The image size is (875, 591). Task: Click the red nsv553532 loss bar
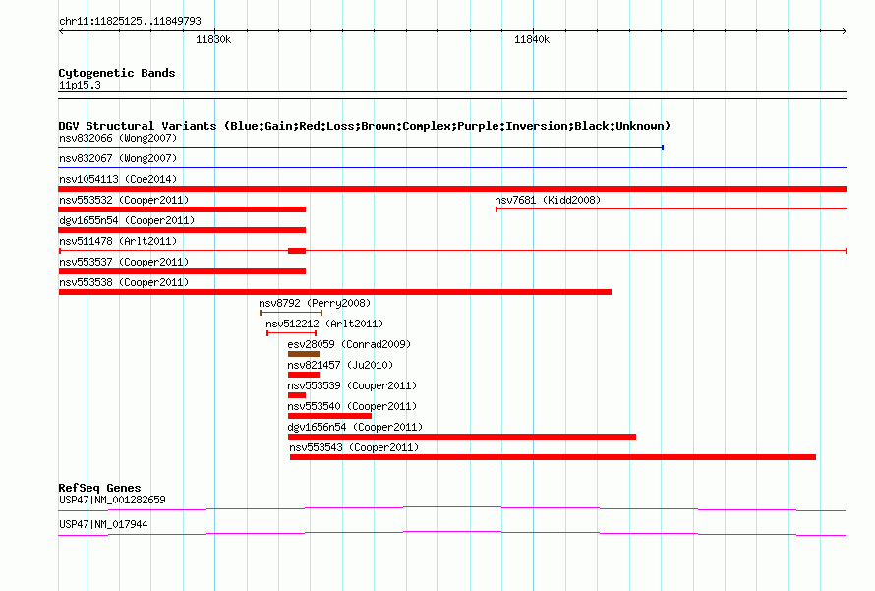182,209
